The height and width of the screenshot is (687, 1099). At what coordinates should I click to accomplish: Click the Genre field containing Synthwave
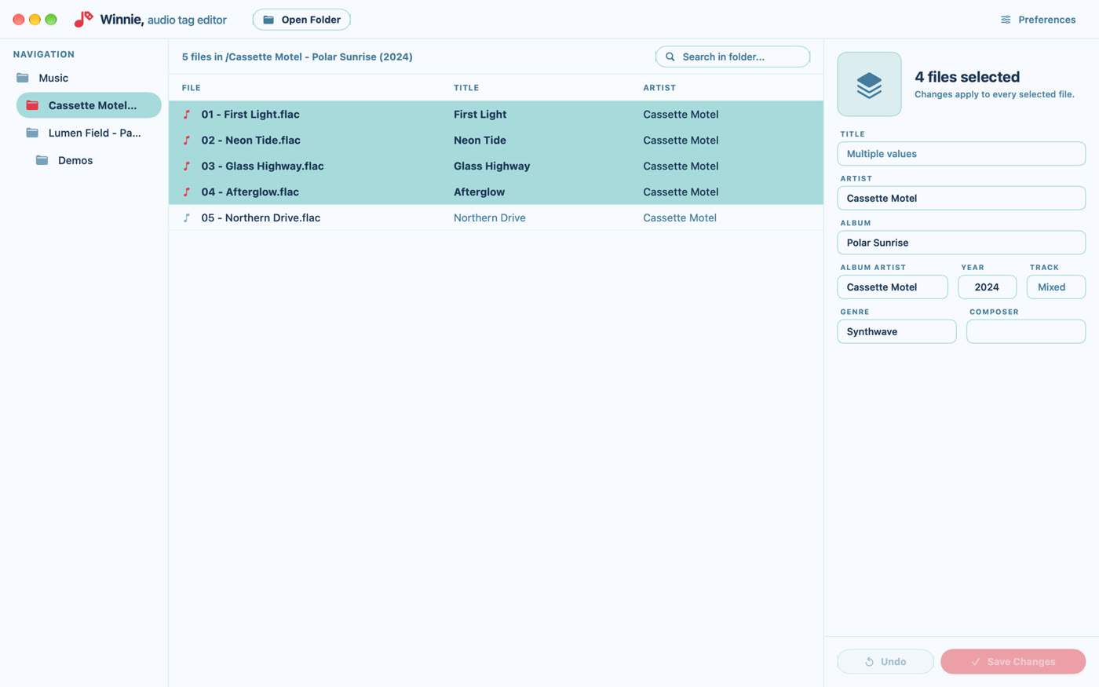tap(896, 331)
